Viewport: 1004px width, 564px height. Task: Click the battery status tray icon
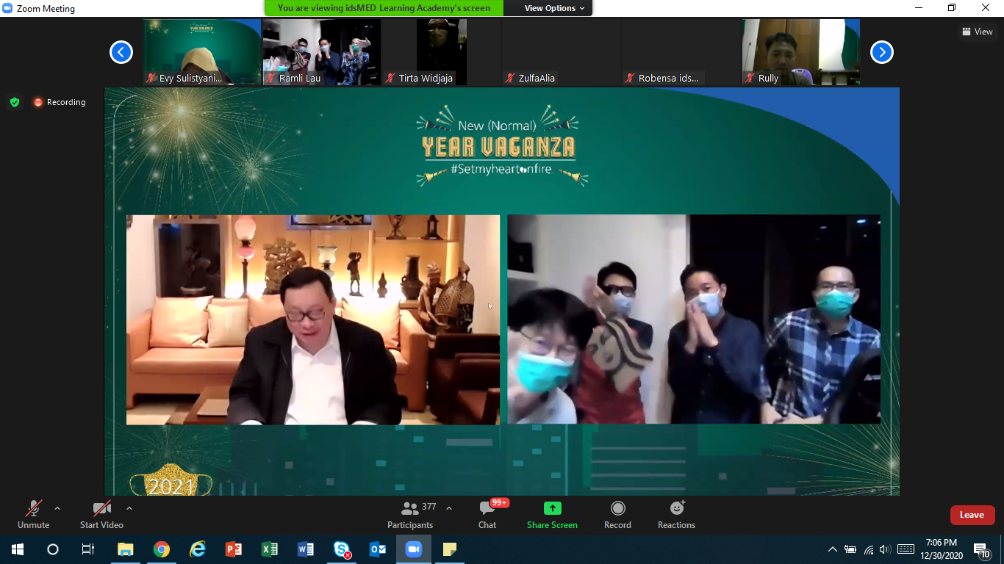tap(850, 549)
